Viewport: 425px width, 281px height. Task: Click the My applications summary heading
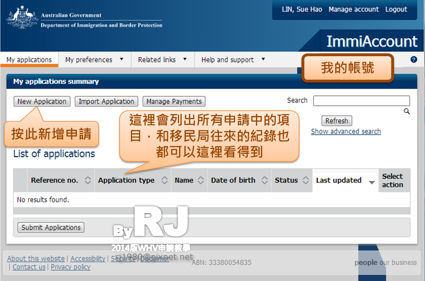click(x=56, y=81)
